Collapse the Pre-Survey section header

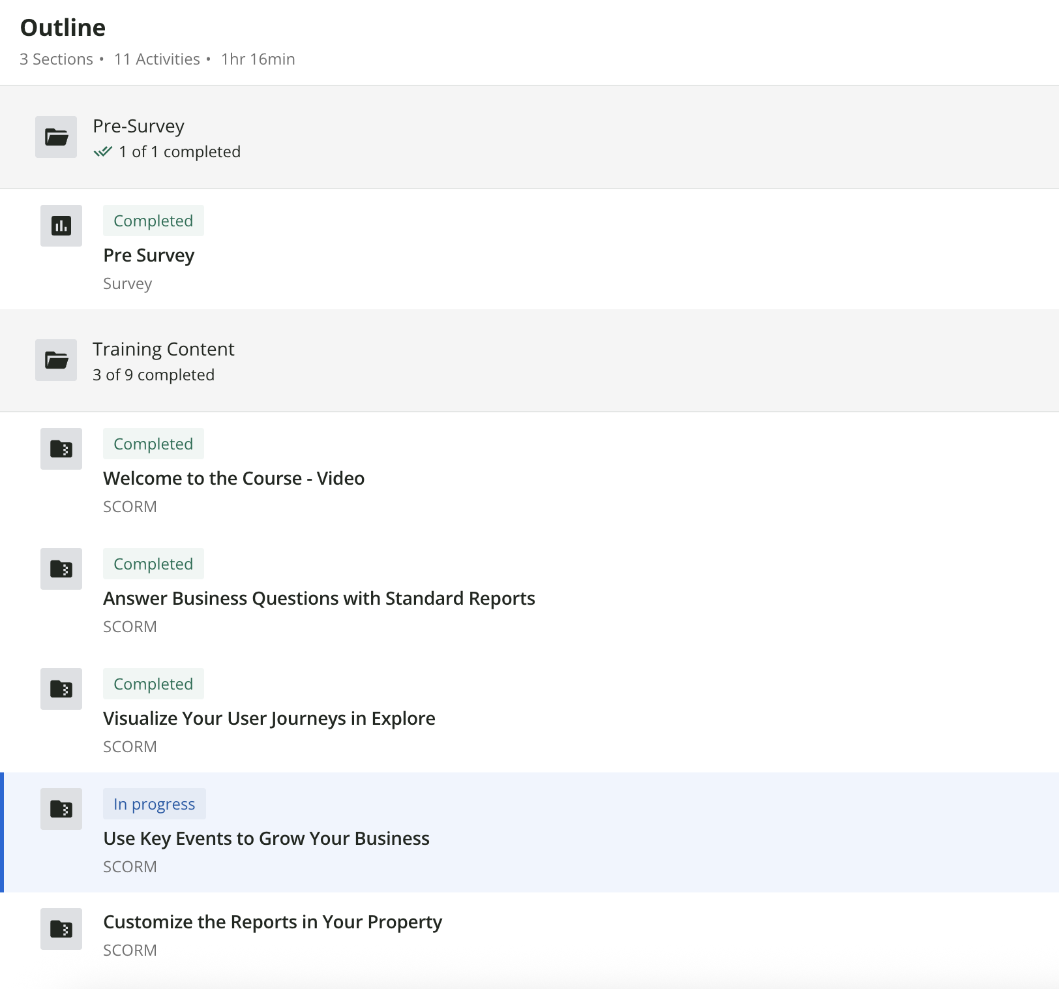(x=138, y=126)
